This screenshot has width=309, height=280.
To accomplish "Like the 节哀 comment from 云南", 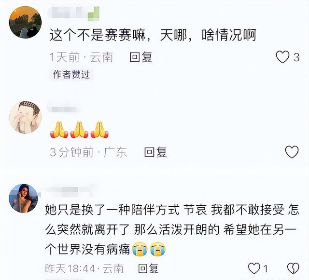I will [x=254, y=268].
